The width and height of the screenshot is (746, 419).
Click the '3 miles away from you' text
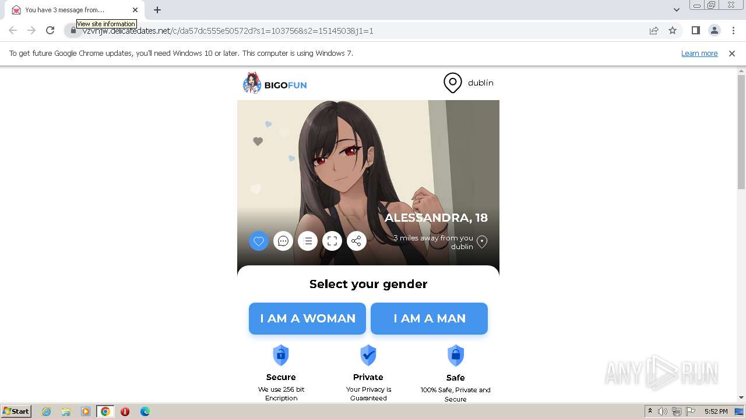[433, 238]
